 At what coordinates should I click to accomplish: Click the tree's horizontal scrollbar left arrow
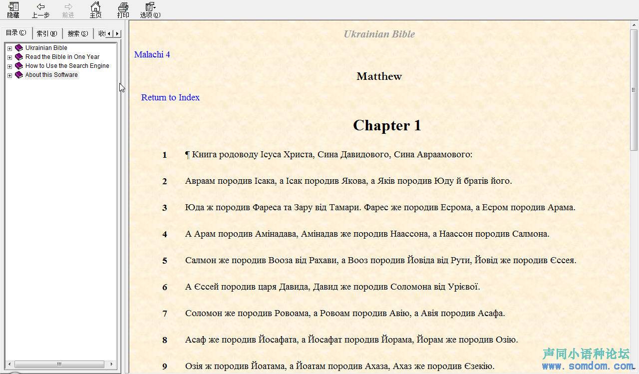click(8, 365)
